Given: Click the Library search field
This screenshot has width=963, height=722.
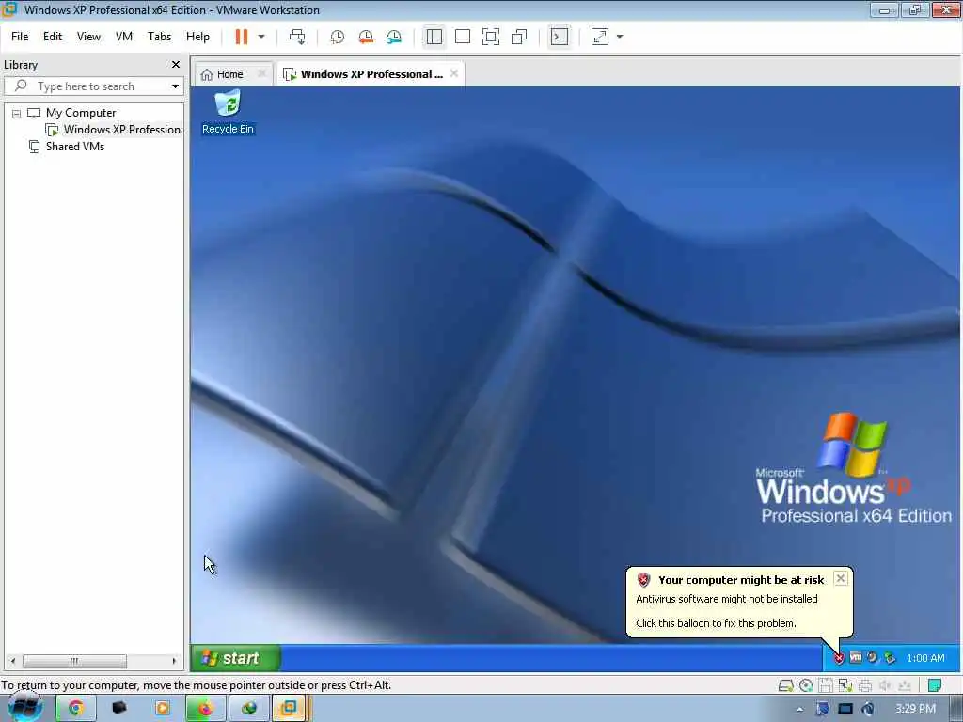Looking at the screenshot, I should 92,86.
